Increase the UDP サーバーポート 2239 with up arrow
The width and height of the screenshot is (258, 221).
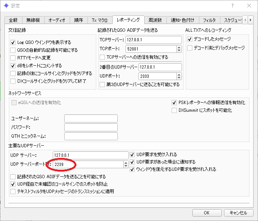(126, 163)
